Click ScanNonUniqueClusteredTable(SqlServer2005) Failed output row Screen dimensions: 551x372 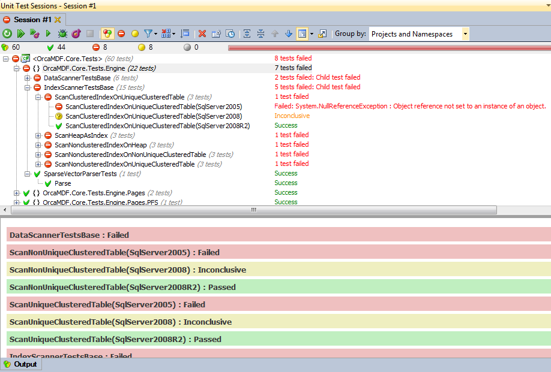(x=279, y=252)
